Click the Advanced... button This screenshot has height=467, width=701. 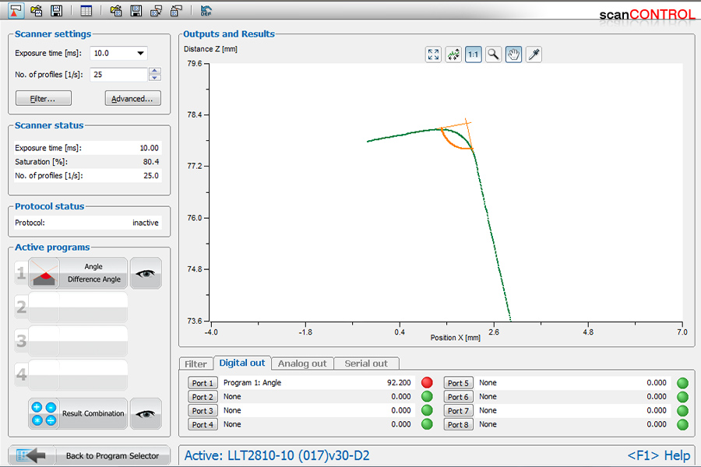[132, 99]
